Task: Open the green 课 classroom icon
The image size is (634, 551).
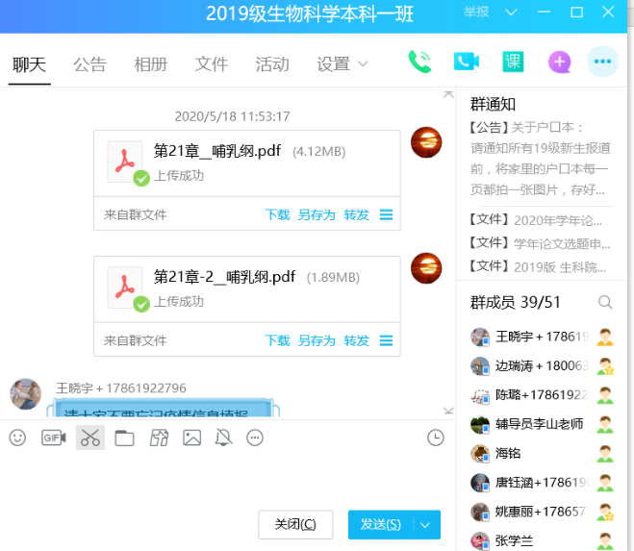Action: (513, 63)
